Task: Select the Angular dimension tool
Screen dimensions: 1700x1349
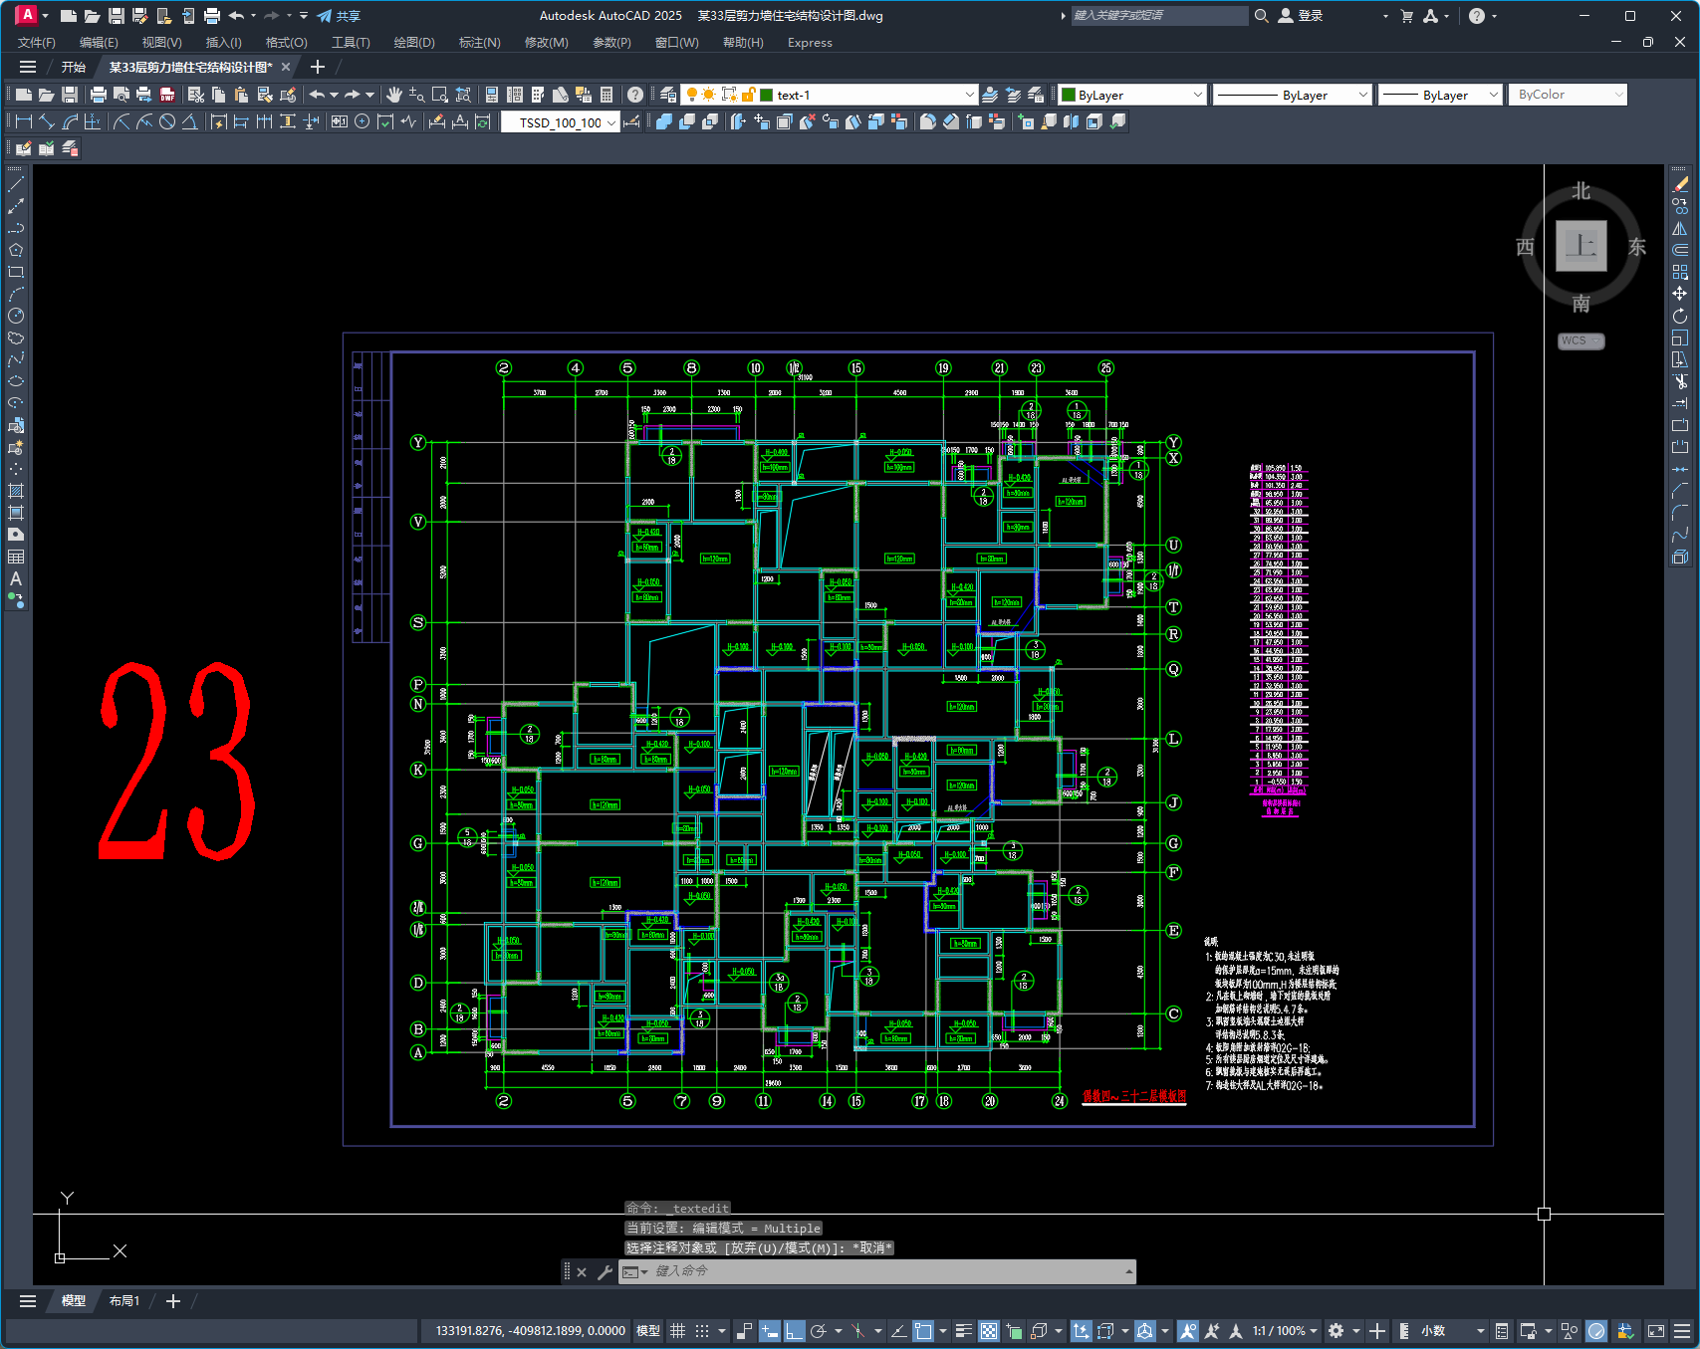Action: tap(189, 121)
